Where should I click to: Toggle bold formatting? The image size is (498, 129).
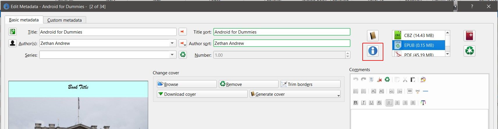click(355, 103)
